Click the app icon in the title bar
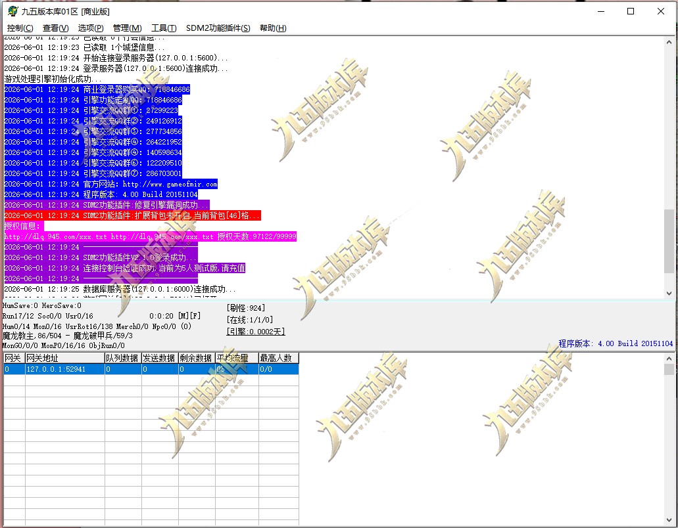Image resolution: width=678 pixels, height=528 pixels. (12, 11)
